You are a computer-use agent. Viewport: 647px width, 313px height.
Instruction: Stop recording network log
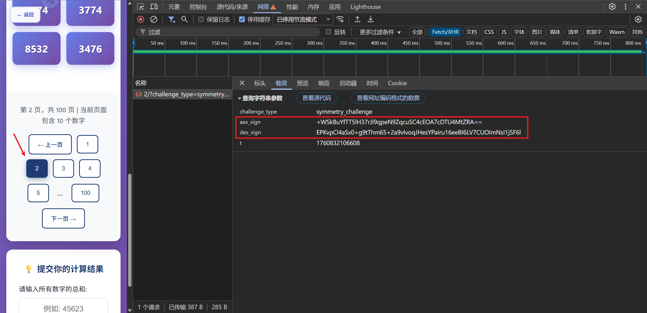click(141, 19)
